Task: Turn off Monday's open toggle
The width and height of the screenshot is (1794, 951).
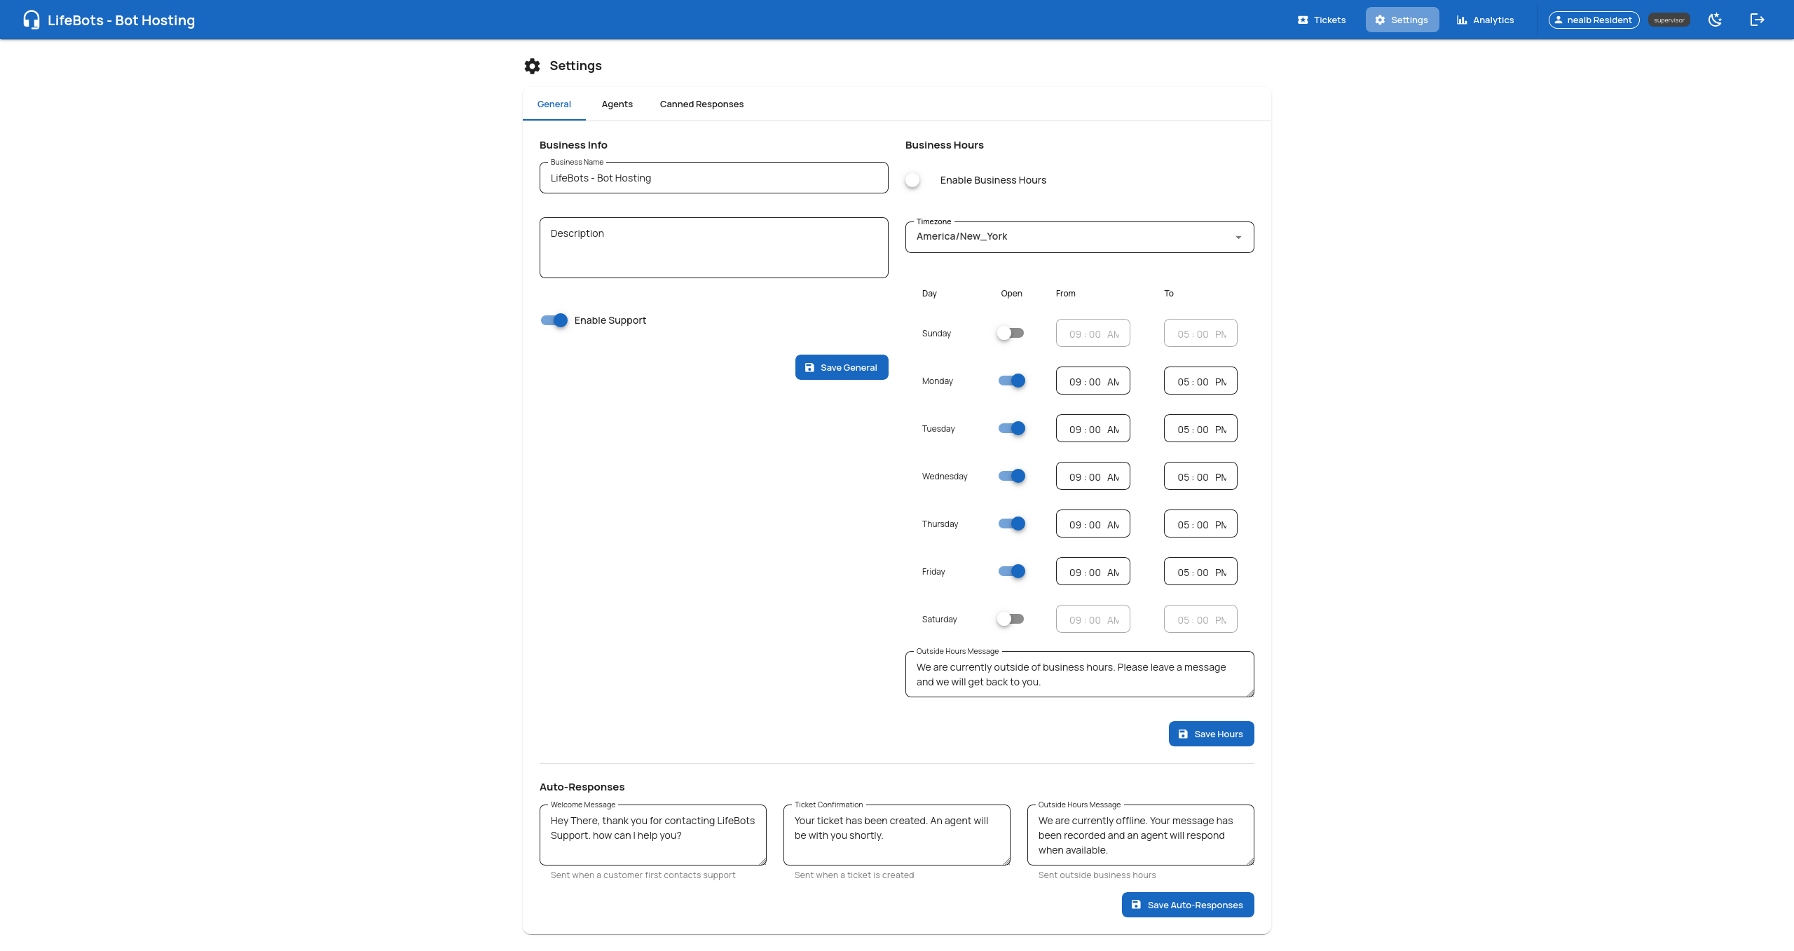Action: [1011, 381]
